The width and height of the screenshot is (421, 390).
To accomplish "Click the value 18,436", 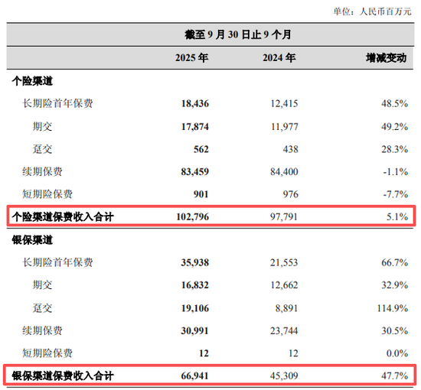I will point(195,103).
